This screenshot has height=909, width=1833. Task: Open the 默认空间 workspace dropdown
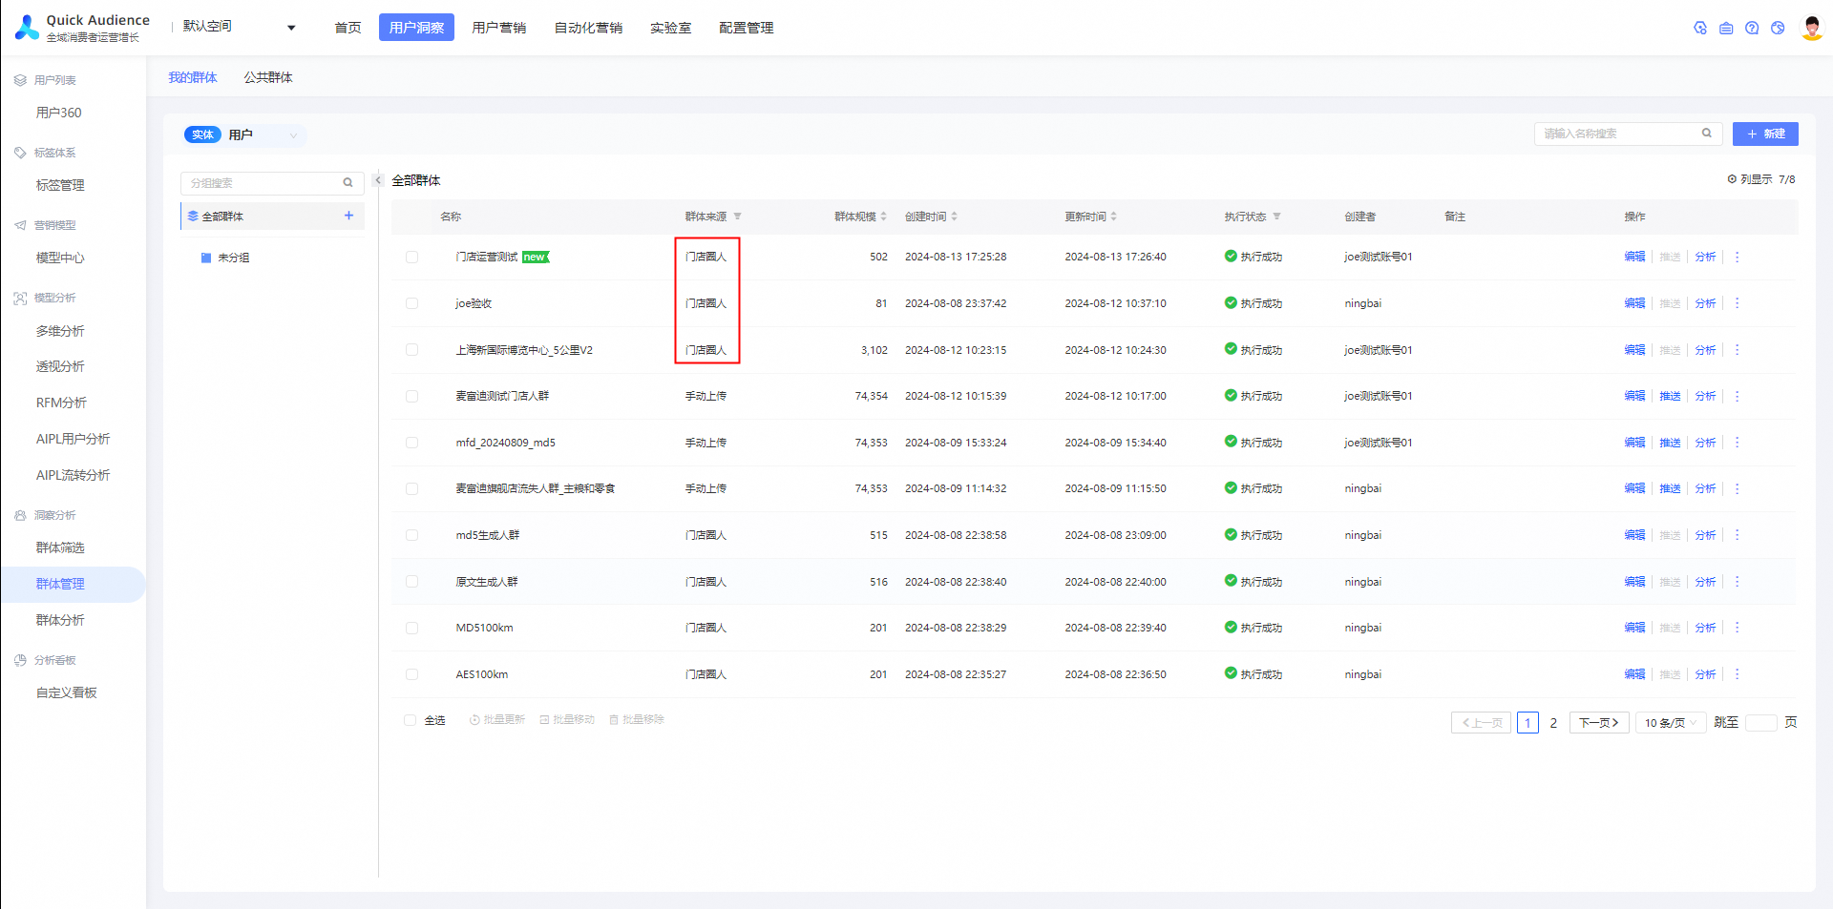pos(239,27)
